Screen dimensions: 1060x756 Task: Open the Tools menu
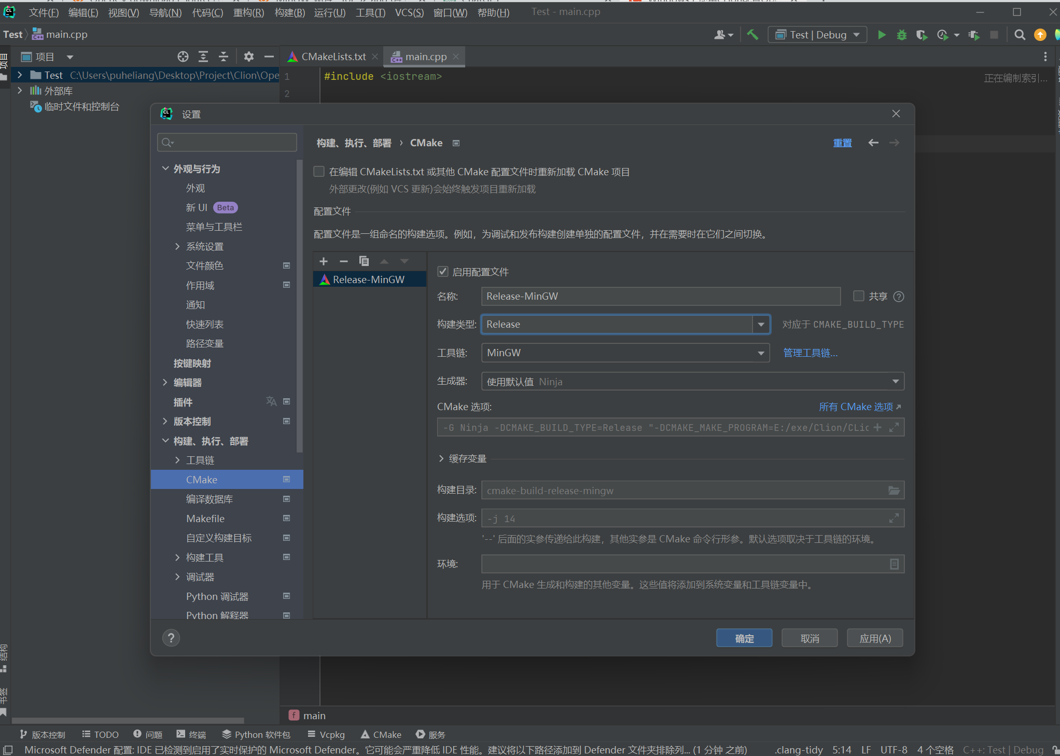[370, 12]
